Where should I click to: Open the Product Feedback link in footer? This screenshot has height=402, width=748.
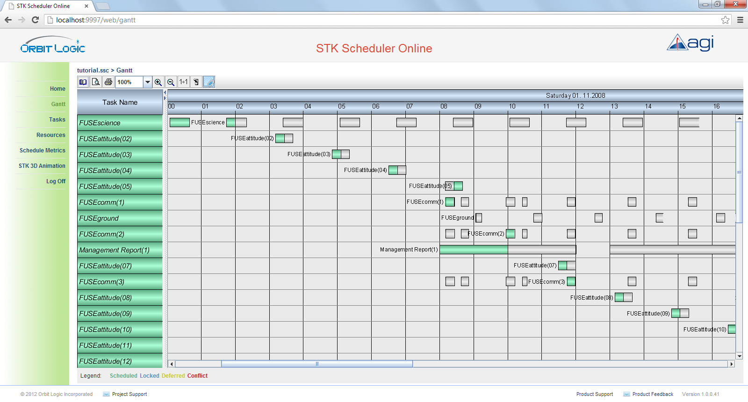[653, 394]
